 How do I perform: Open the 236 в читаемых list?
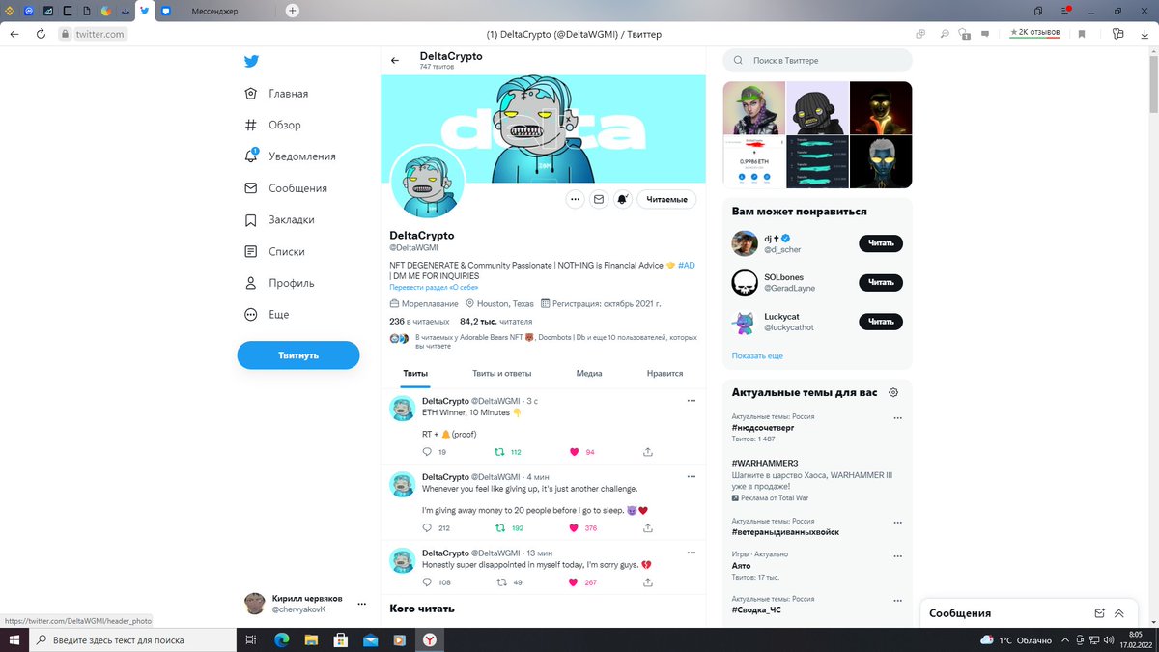click(x=419, y=321)
